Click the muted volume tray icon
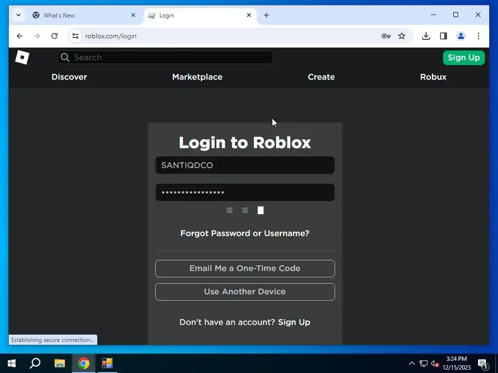 tap(435, 363)
